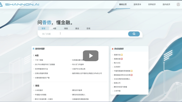
Task: Open the user avatar profile icon
Action: click(x=178, y=4)
